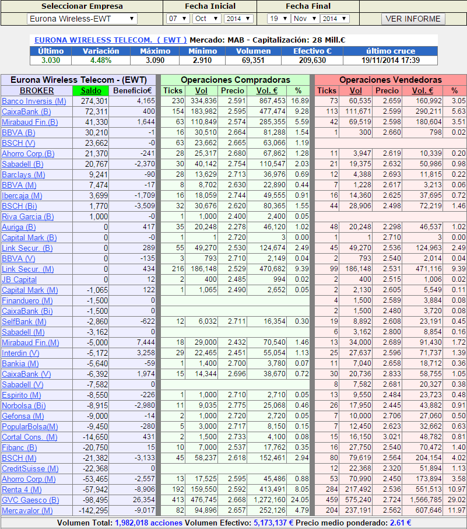Viewport: 467px width, 529px height.
Task: Open the EURONA WIRELESS TELECOM. (EWT) link
Action: point(111,40)
